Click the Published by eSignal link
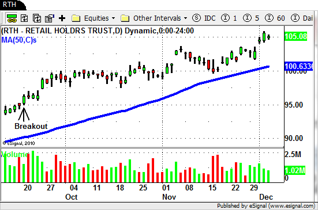 tap(266, 206)
